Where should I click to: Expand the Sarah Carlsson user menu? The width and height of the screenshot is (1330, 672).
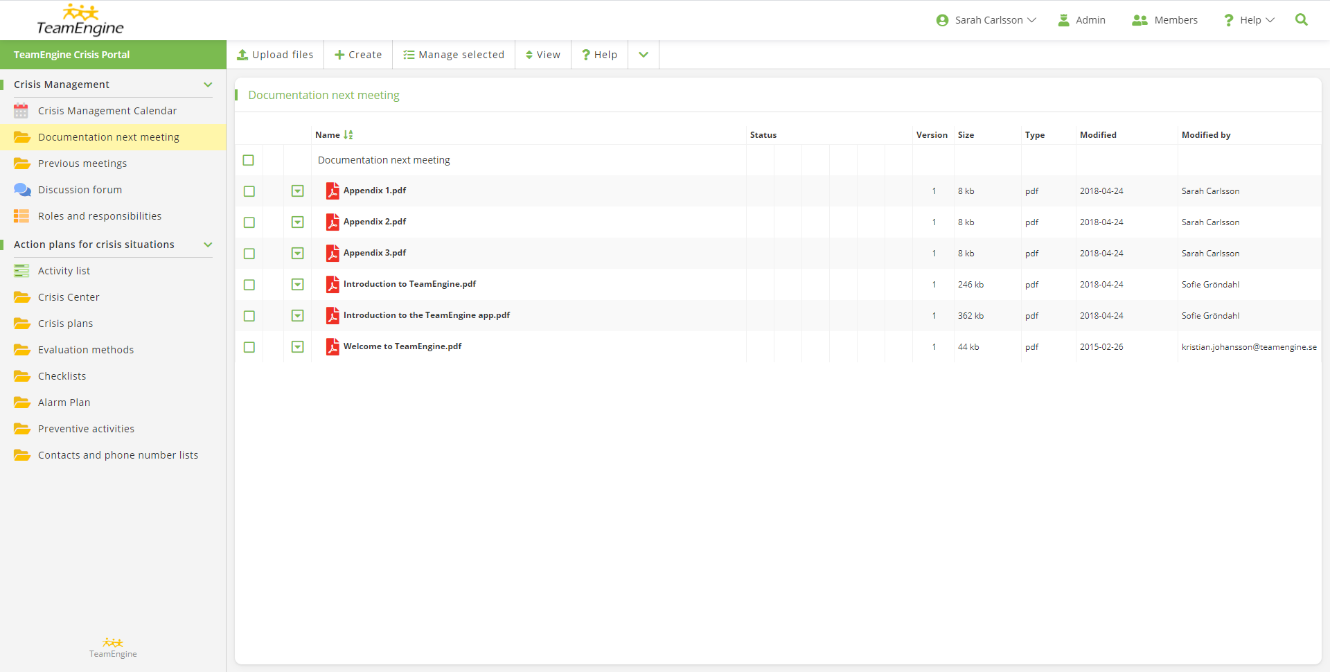coord(986,20)
